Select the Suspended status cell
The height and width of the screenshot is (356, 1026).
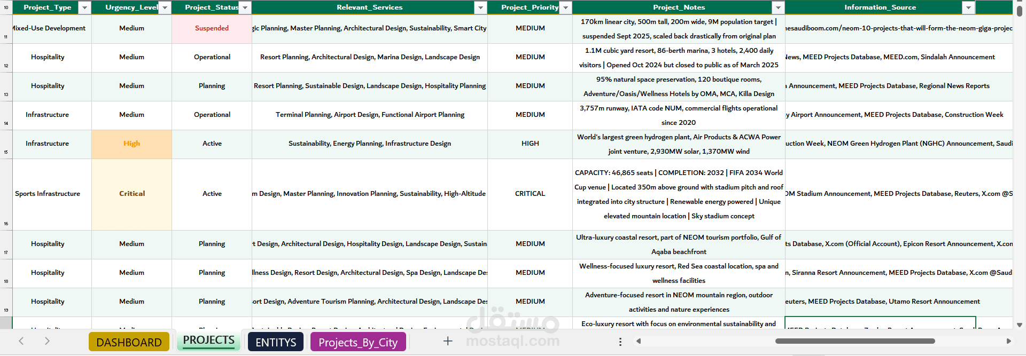(212, 29)
